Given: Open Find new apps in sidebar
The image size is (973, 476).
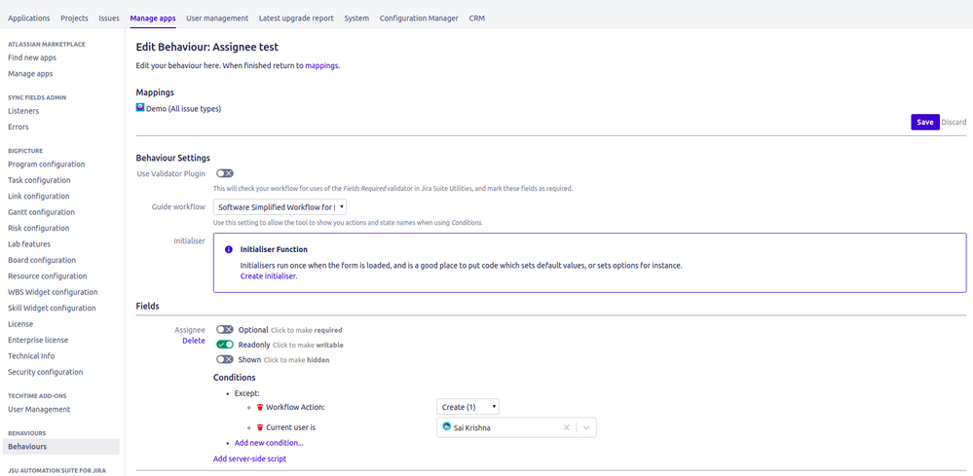Looking at the screenshot, I should [x=32, y=57].
